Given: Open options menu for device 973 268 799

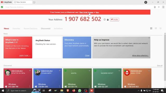Looking at the screenshot, I should [30, 87].
